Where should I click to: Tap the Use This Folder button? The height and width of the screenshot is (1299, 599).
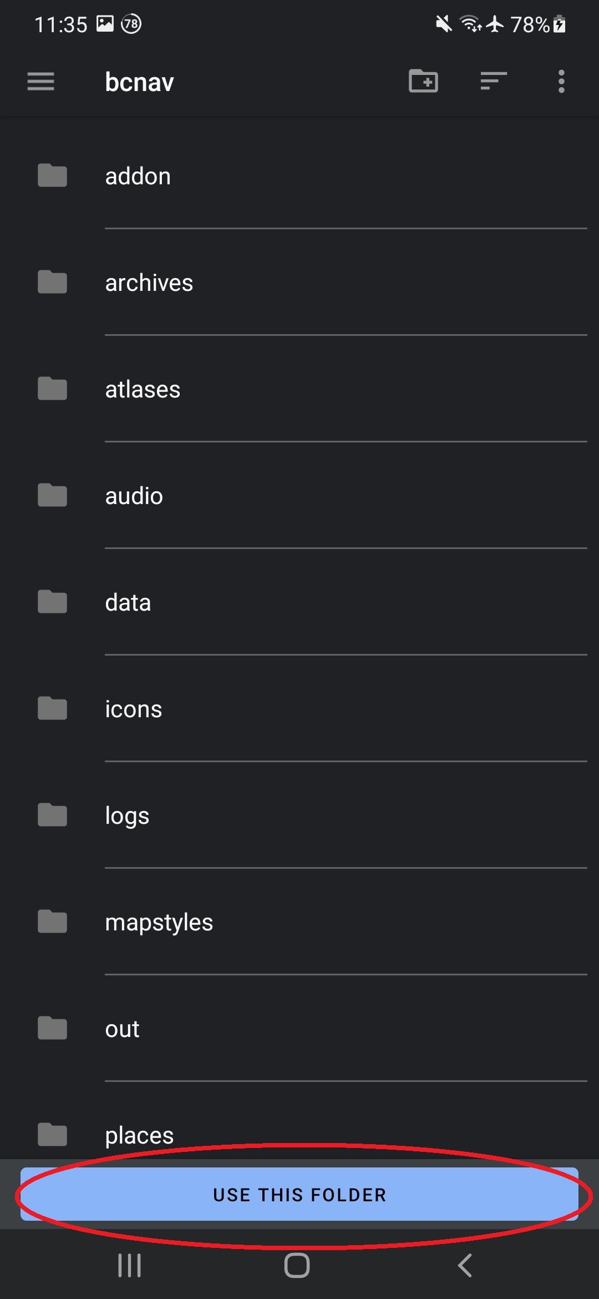[x=299, y=1194]
